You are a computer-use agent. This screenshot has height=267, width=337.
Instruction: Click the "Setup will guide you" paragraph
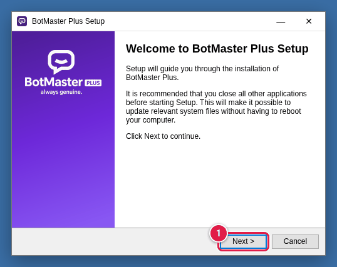click(202, 73)
